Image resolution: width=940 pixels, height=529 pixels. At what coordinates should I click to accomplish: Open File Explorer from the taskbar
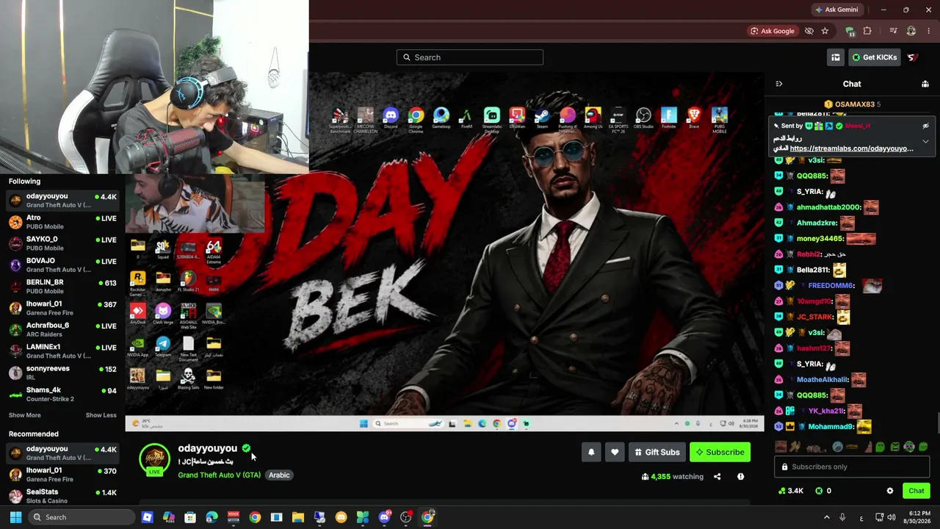coord(298,517)
